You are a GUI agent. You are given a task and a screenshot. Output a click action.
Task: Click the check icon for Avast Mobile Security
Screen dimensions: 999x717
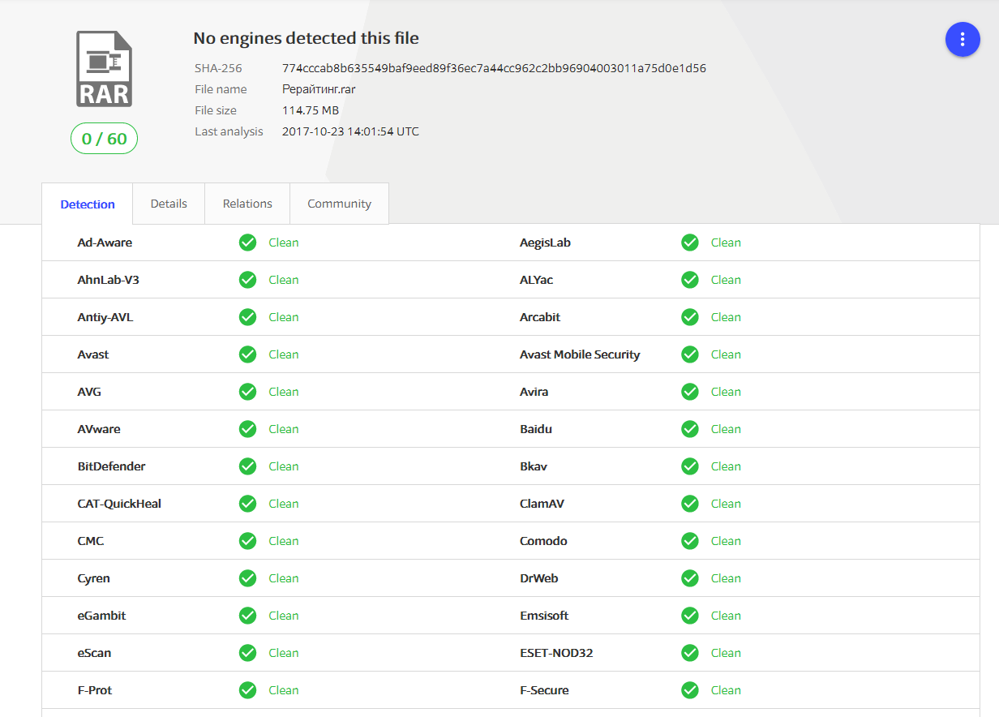tap(690, 354)
